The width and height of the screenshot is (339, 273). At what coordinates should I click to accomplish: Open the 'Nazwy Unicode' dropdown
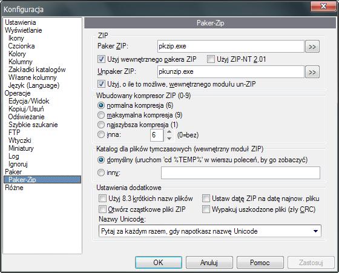(210, 231)
